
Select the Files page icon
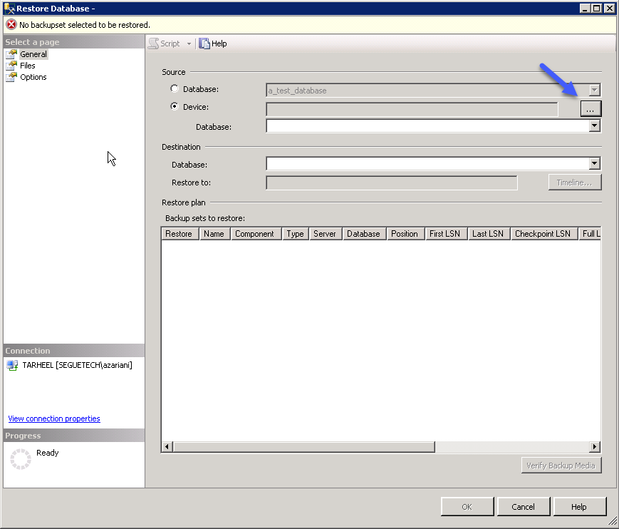click(11, 66)
